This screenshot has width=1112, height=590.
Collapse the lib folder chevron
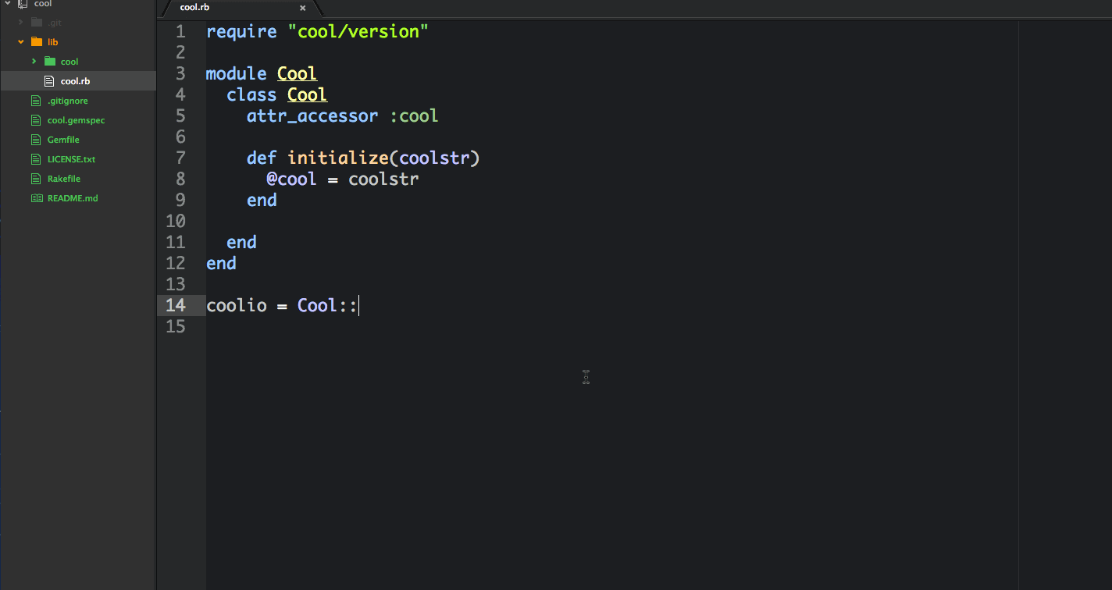click(21, 41)
